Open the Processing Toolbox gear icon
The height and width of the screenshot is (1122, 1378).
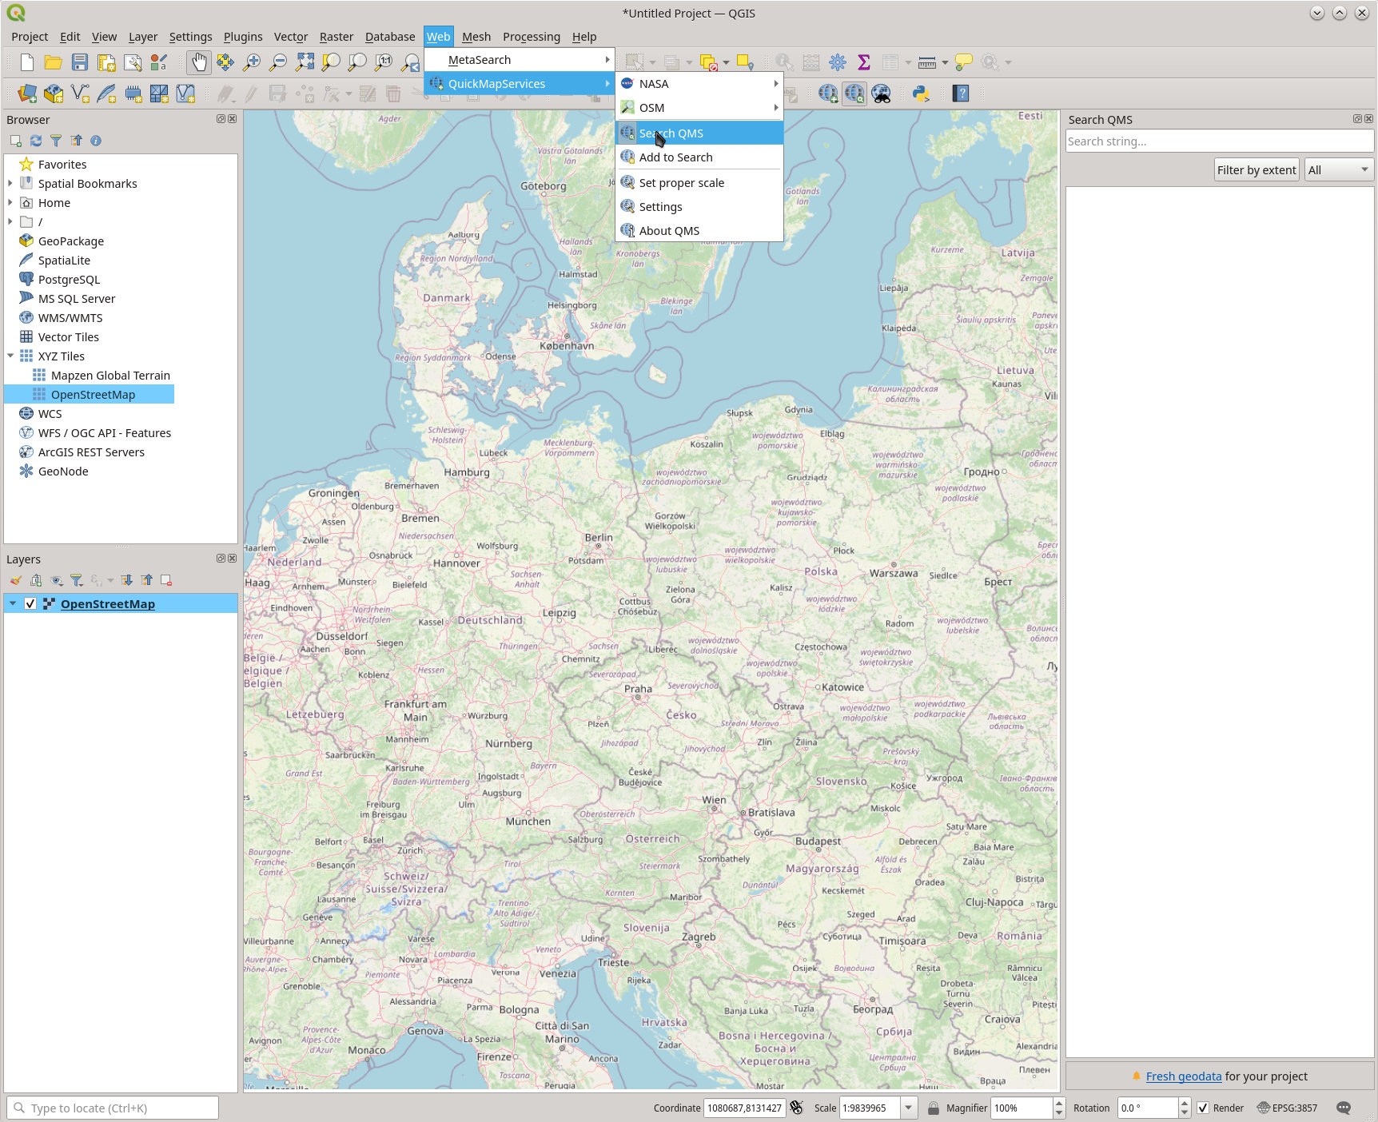(x=838, y=62)
